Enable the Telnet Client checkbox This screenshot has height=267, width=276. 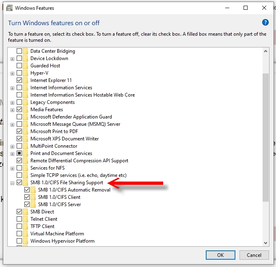19,219
